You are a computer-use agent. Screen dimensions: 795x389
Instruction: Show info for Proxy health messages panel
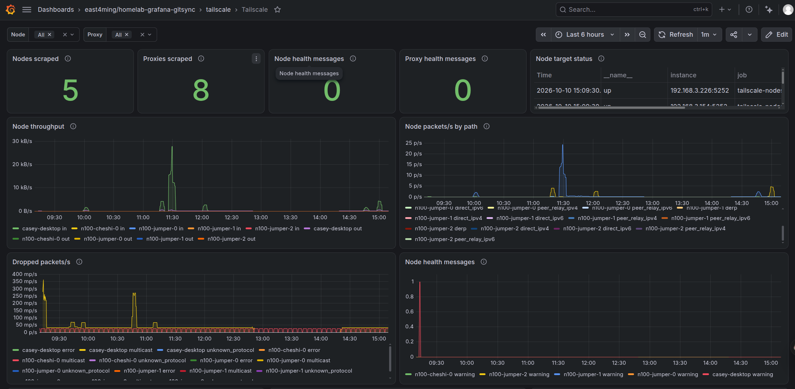tap(485, 58)
